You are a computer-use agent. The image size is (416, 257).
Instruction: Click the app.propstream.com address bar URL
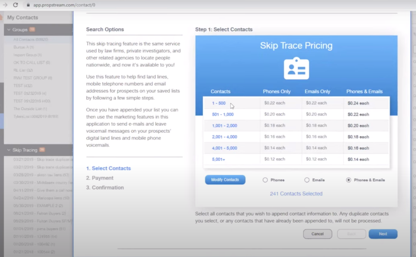[x=64, y=5]
